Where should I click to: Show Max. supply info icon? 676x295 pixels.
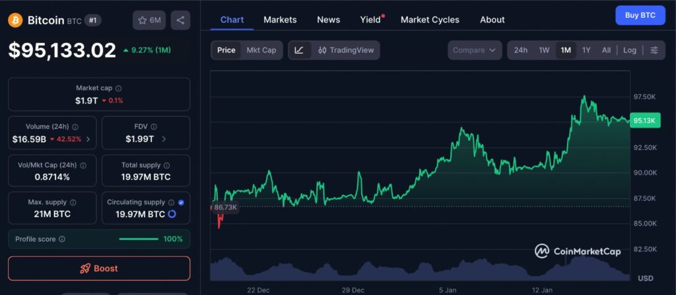pos(73,202)
